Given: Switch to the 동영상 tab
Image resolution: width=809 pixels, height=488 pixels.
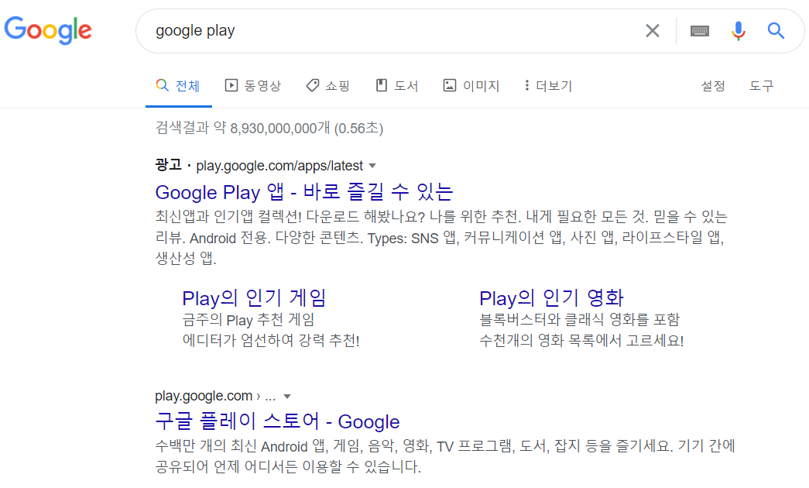Looking at the screenshot, I should click(253, 86).
